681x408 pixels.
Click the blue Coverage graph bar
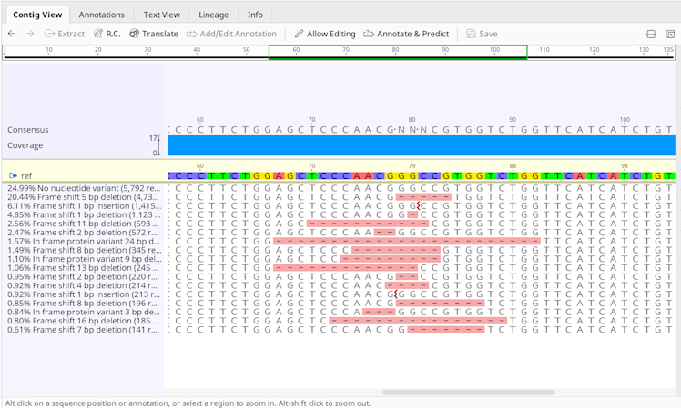coord(419,145)
